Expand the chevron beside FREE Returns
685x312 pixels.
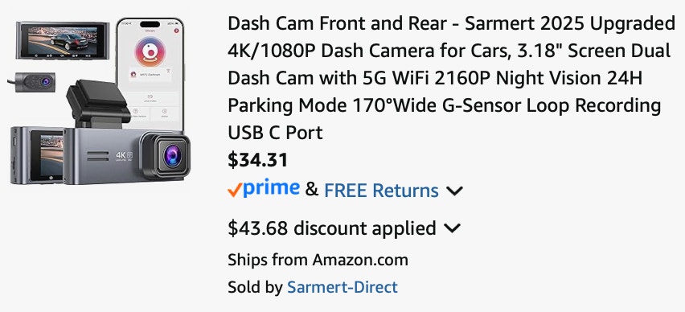[454, 191]
